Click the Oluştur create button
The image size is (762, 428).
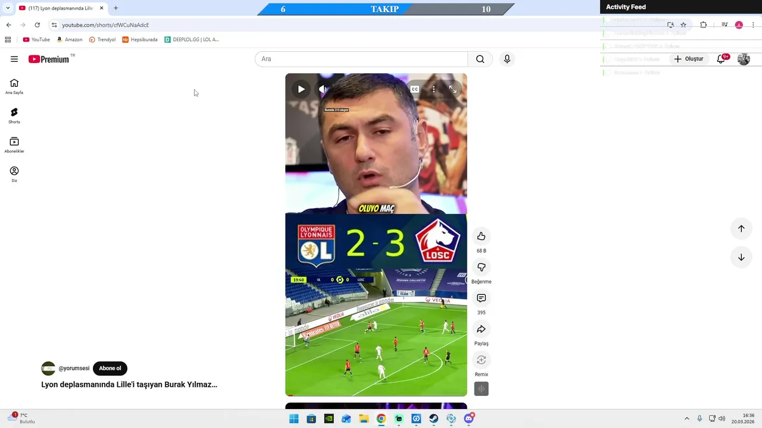tap(689, 59)
